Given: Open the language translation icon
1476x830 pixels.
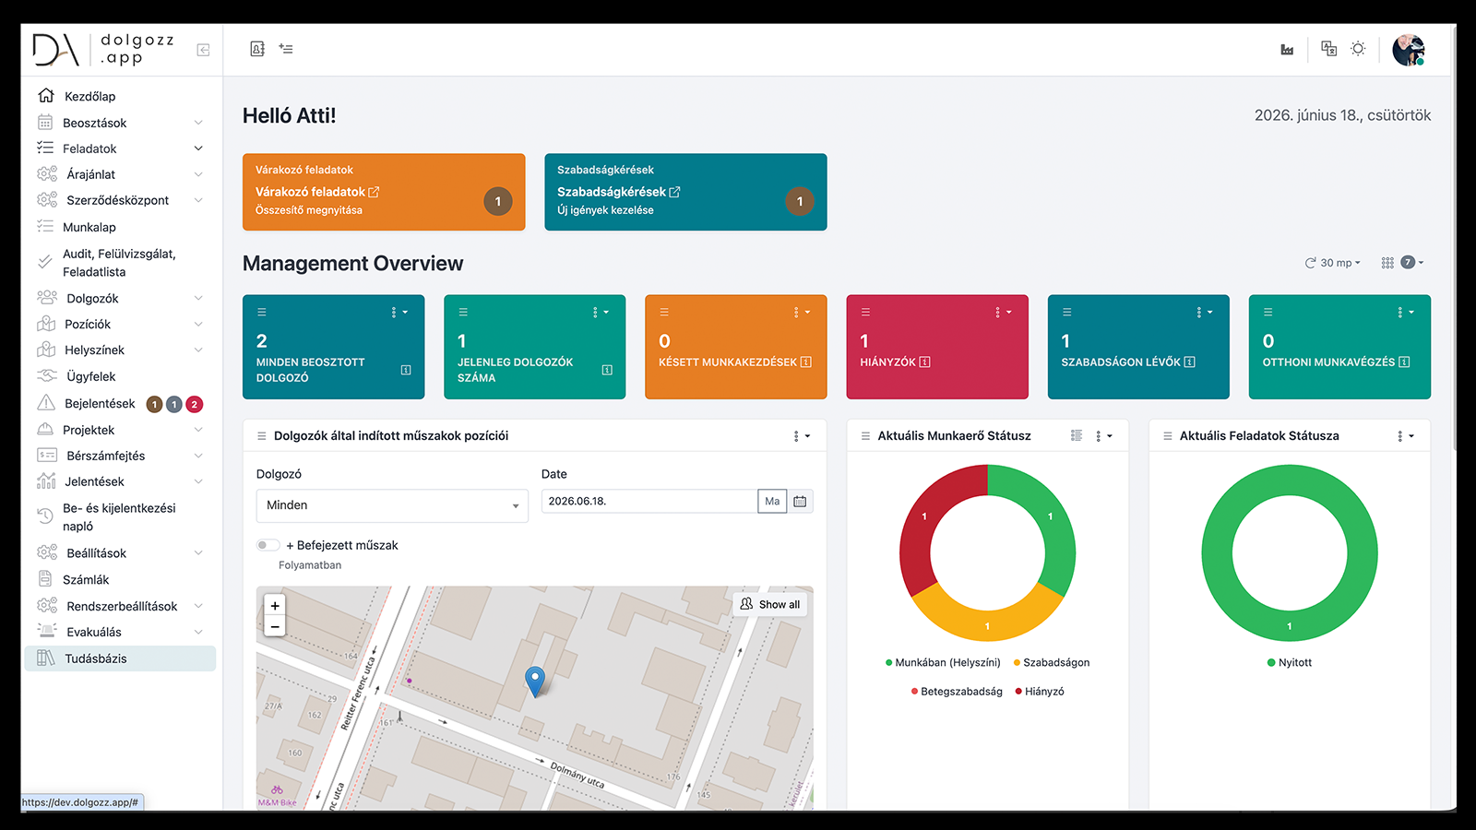Looking at the screenshot, I should click(1328, 49).
